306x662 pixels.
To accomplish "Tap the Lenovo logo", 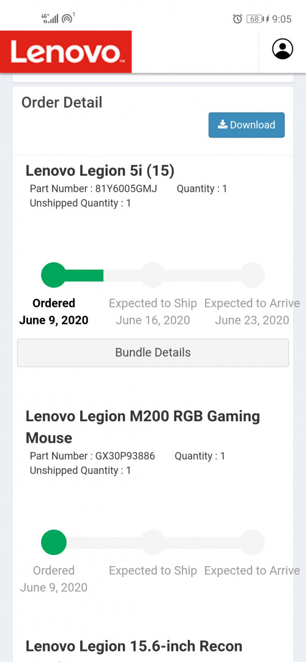I will coord(66,52).
